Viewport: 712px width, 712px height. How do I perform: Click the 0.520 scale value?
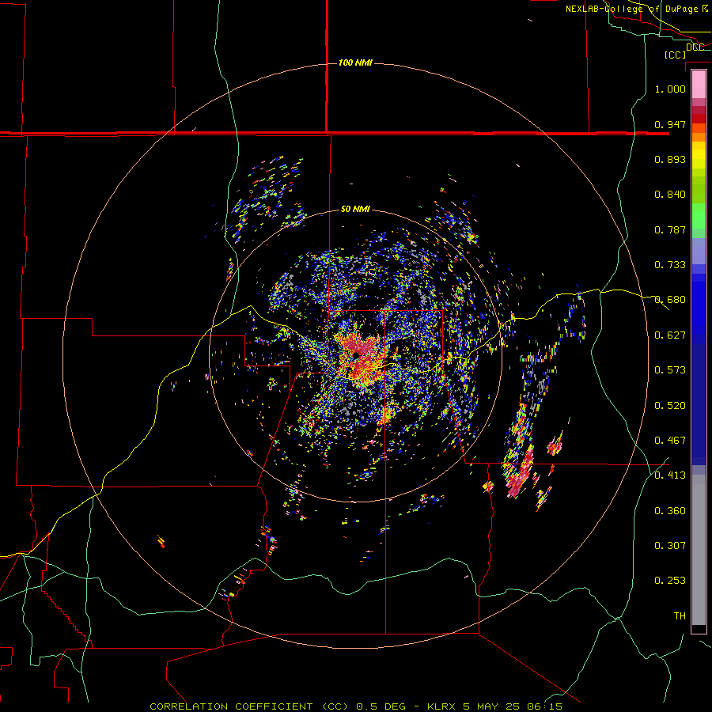(x=670, y=406)
